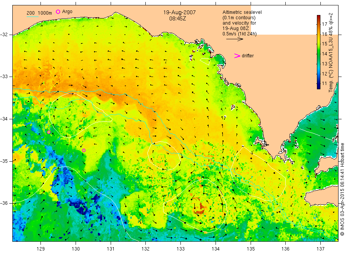The height and width of the screenshot is (254, 347).
Task: Click the color bar value 12
Action: pos(324,74)
